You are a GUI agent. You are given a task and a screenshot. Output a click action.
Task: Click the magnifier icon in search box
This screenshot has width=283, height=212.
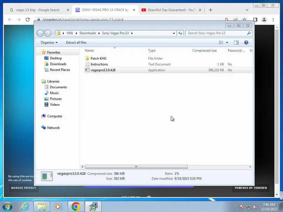tap(249, 33)
